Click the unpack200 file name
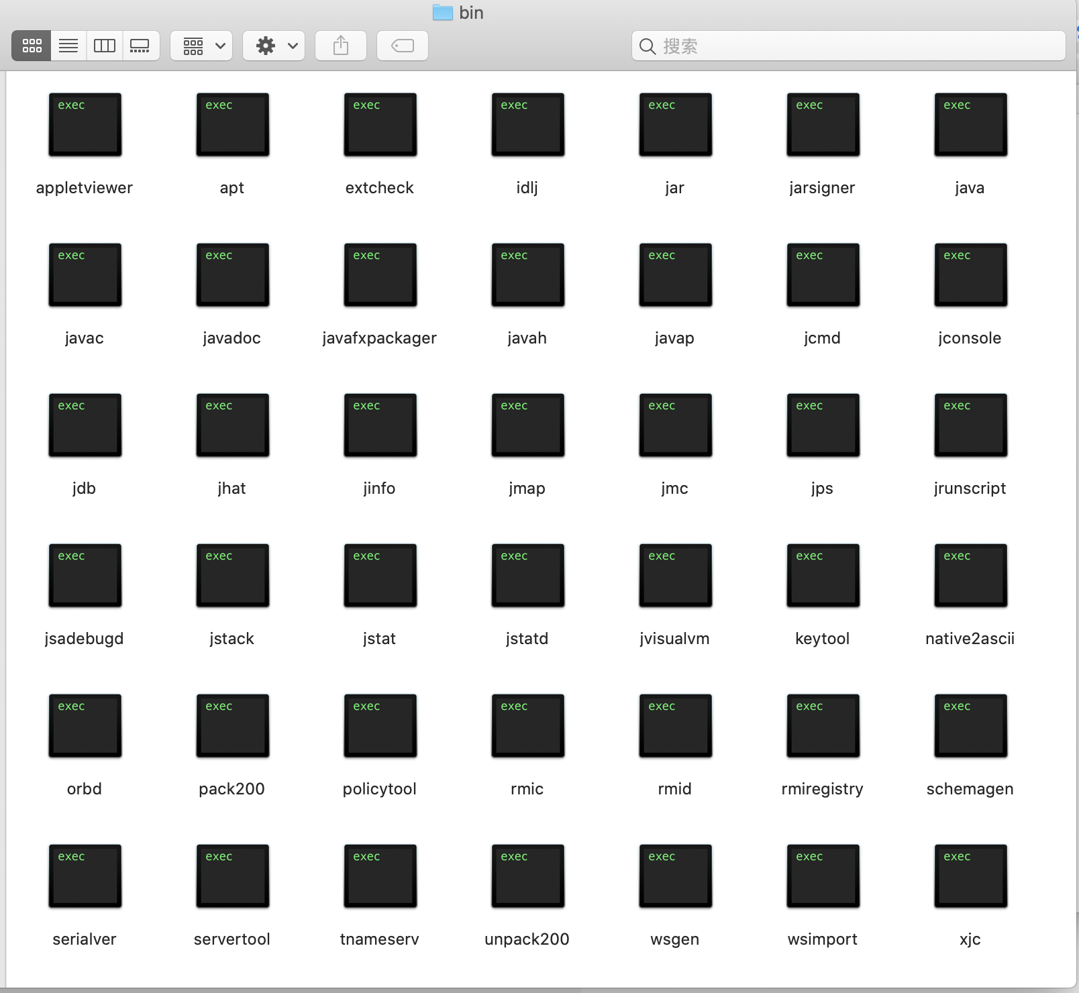This screenshot has width=1079, height=993. coord(527,939)
